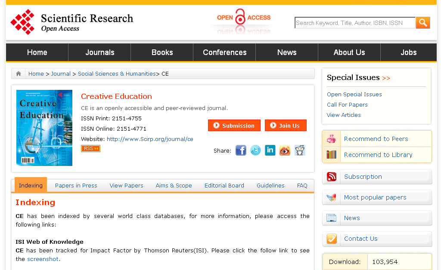Screen dimensions: 441x270
Task: Click the Scientific Research logo
Action: (x=72, y=22)
